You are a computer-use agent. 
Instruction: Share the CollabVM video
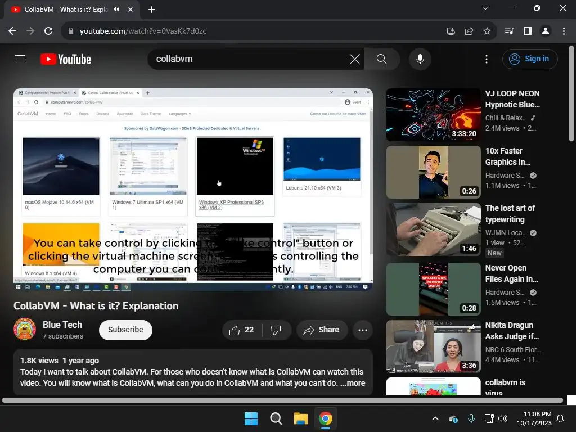point(322,330)
